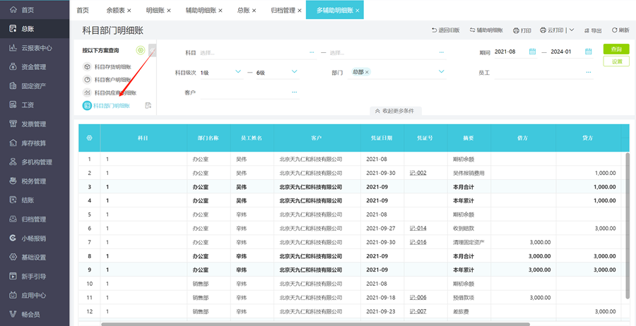Viewport: 636px width, 326px height.
Task: Expand the 部门 department dropdown
Action: tap(441, 72)
